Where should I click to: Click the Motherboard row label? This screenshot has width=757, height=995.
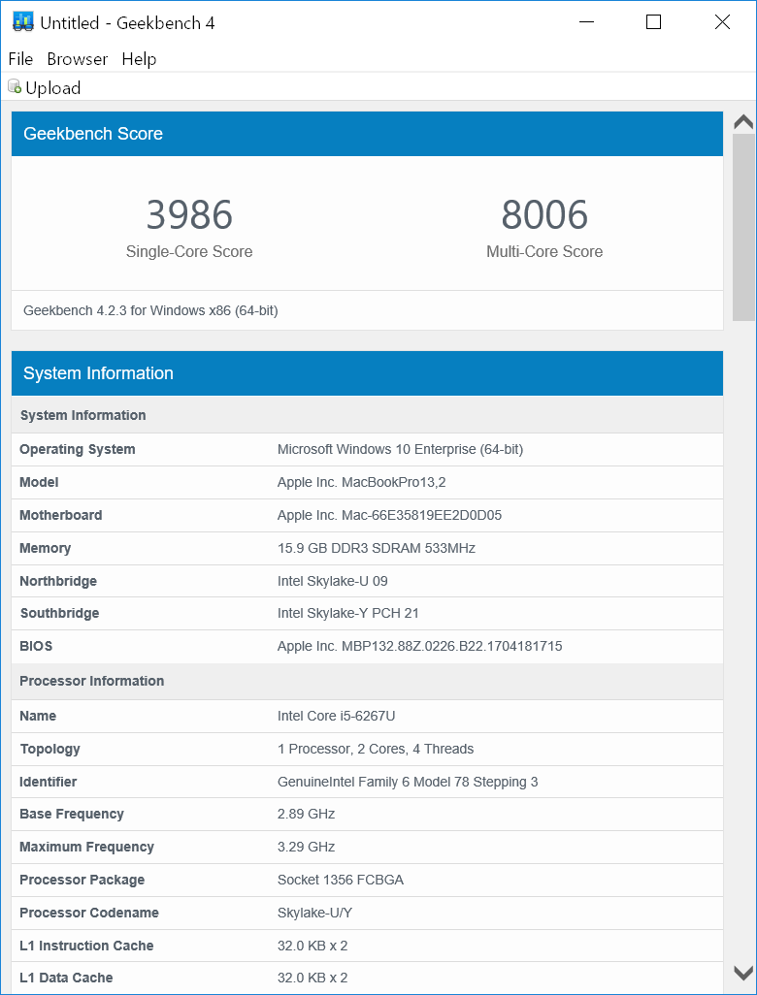61,515
